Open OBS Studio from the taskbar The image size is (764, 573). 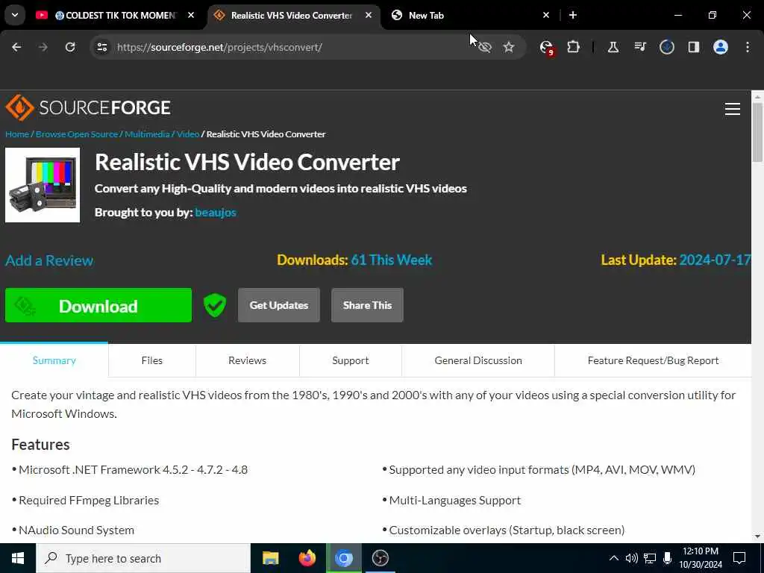[380, 558]
